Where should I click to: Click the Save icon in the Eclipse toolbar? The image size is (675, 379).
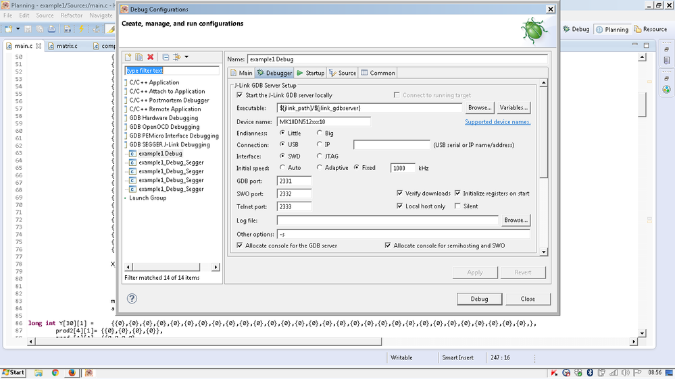[28, 29]
